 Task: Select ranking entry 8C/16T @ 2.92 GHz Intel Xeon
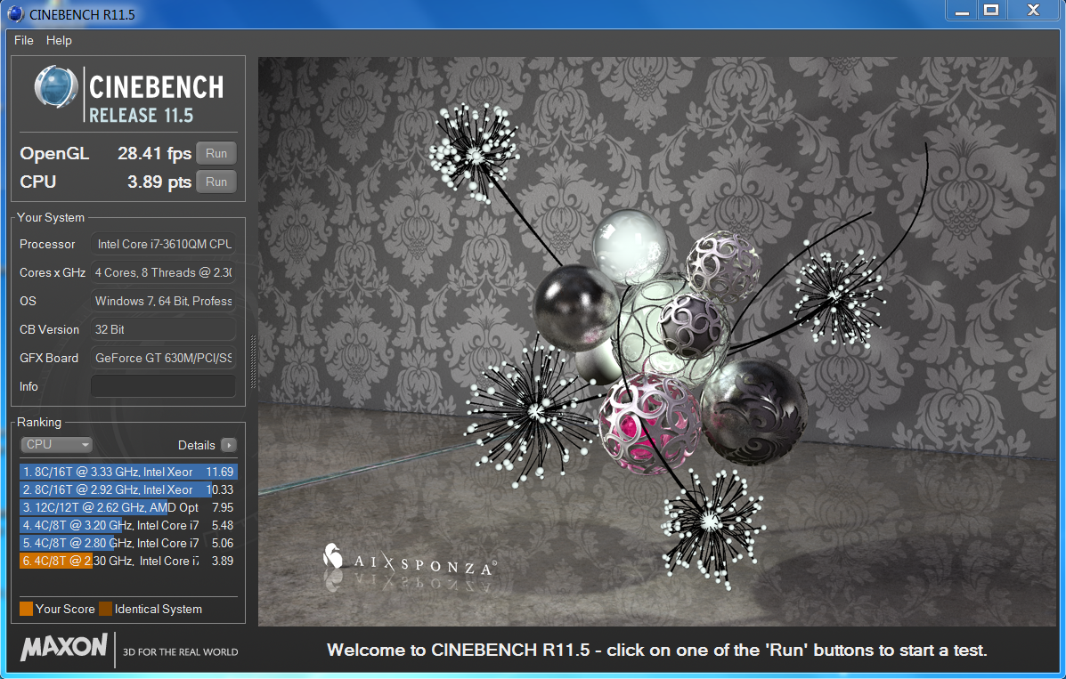click(x=128, y=489)
